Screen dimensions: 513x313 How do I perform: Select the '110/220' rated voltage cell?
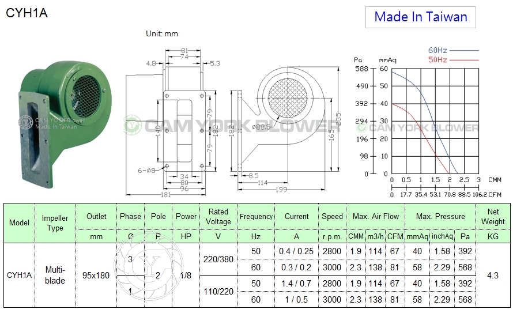coord(218,292)
